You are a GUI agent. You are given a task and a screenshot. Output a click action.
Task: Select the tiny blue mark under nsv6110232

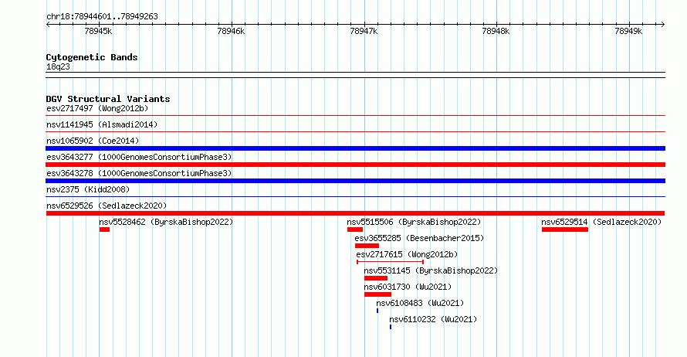[x=391, y=327]
